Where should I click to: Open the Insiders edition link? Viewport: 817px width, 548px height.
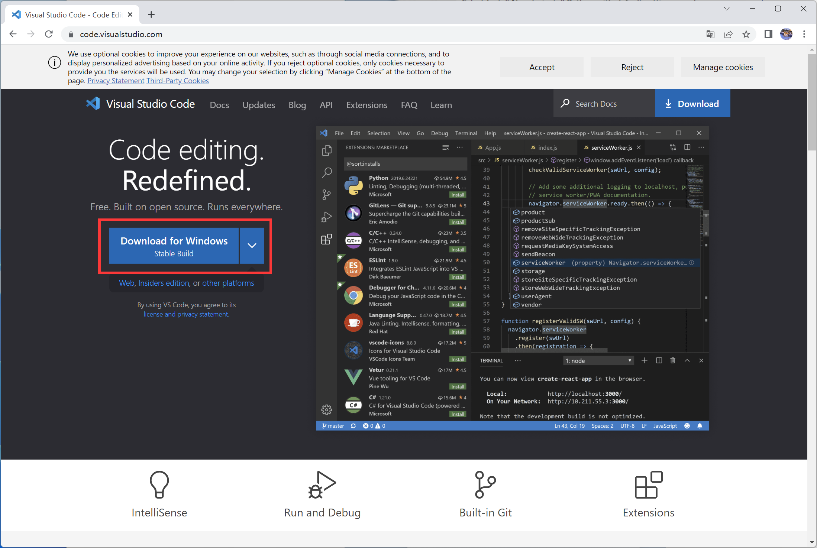[164, 283]
